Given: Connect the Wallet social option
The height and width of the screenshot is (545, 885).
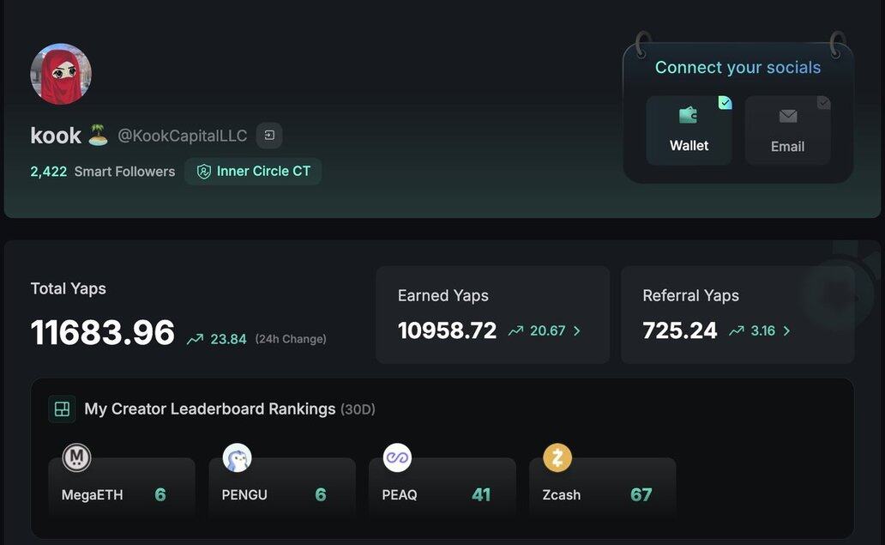Looking at the screenshot, I should pyautogui.click(x=689, y=130).
